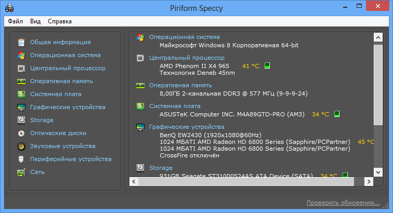Click the vertical scrollbar up arrow
This screenshot has height=213, width=393.
pos(378,37)
